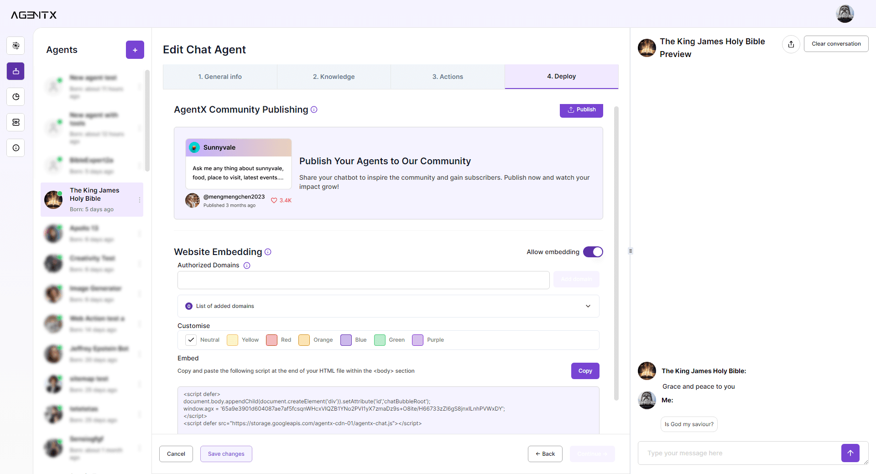The width and height of the screenshot is (876, 474).
Task: Send message with the arrow button
Action: coord(850,453)
